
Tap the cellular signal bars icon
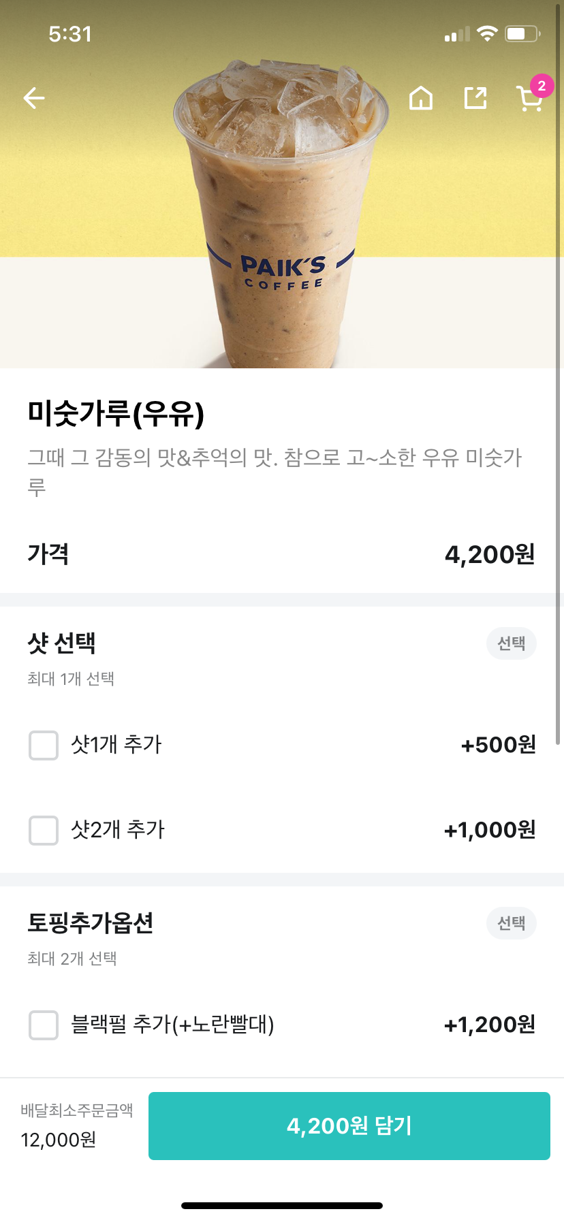[457, 34]
